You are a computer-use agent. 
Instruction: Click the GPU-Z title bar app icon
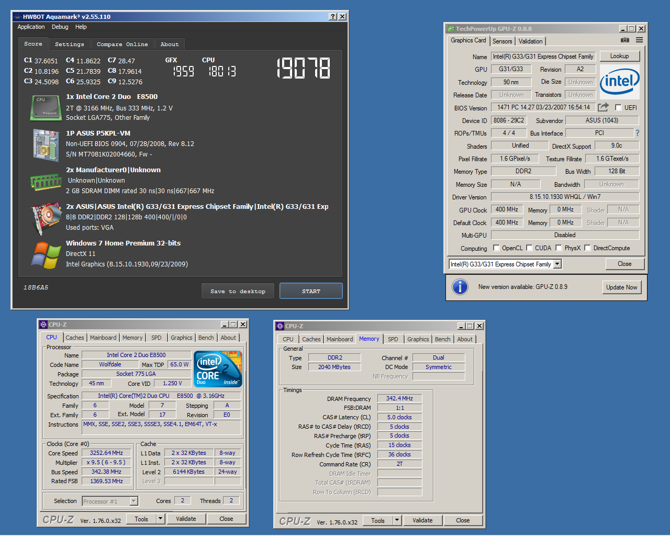(450, 29)
